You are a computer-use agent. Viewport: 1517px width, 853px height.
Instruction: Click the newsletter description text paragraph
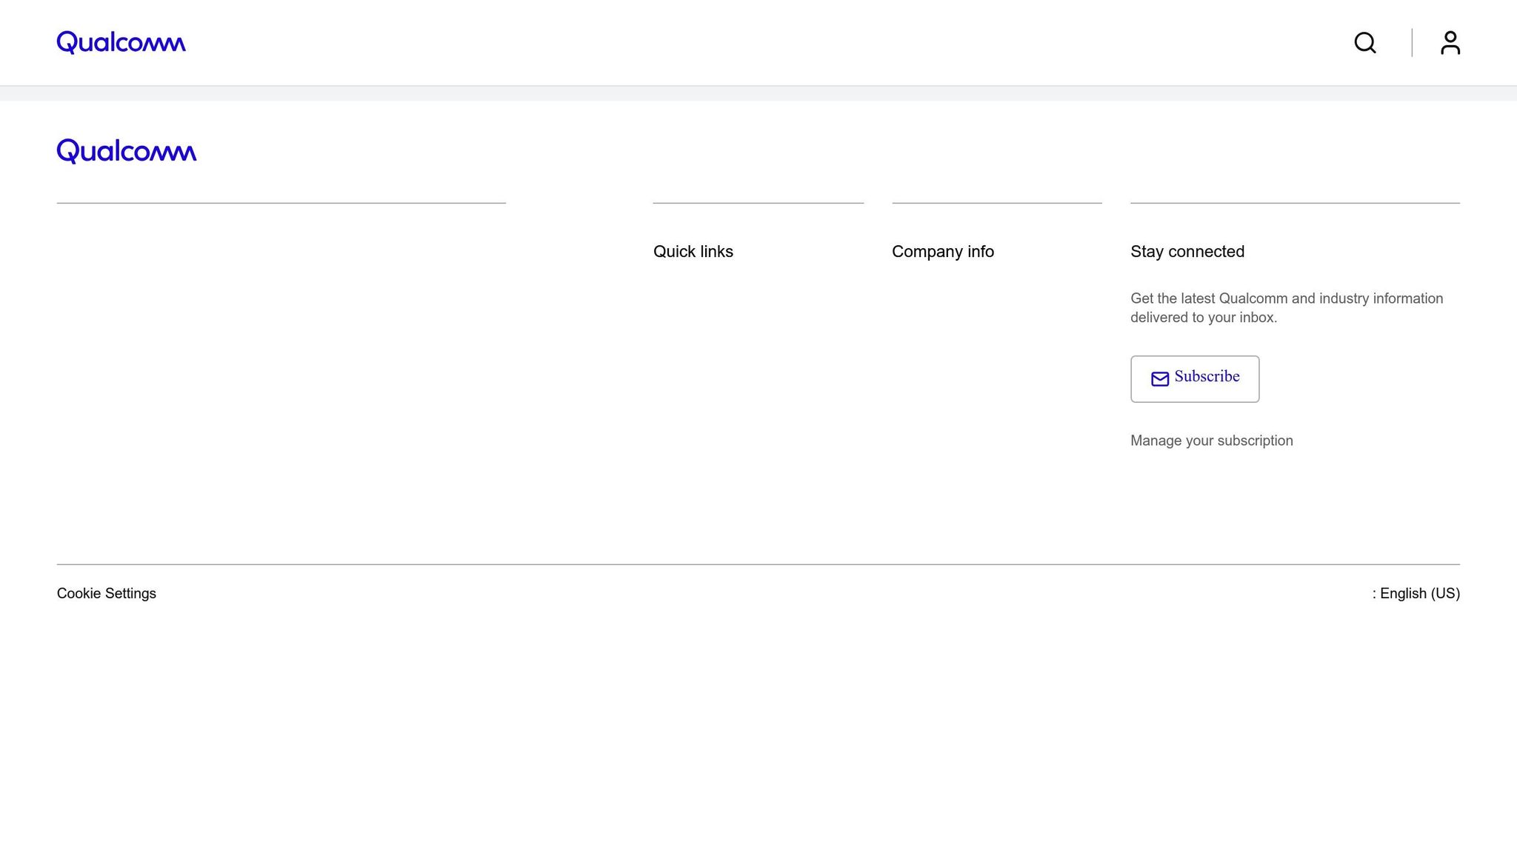coord(1286,308)
